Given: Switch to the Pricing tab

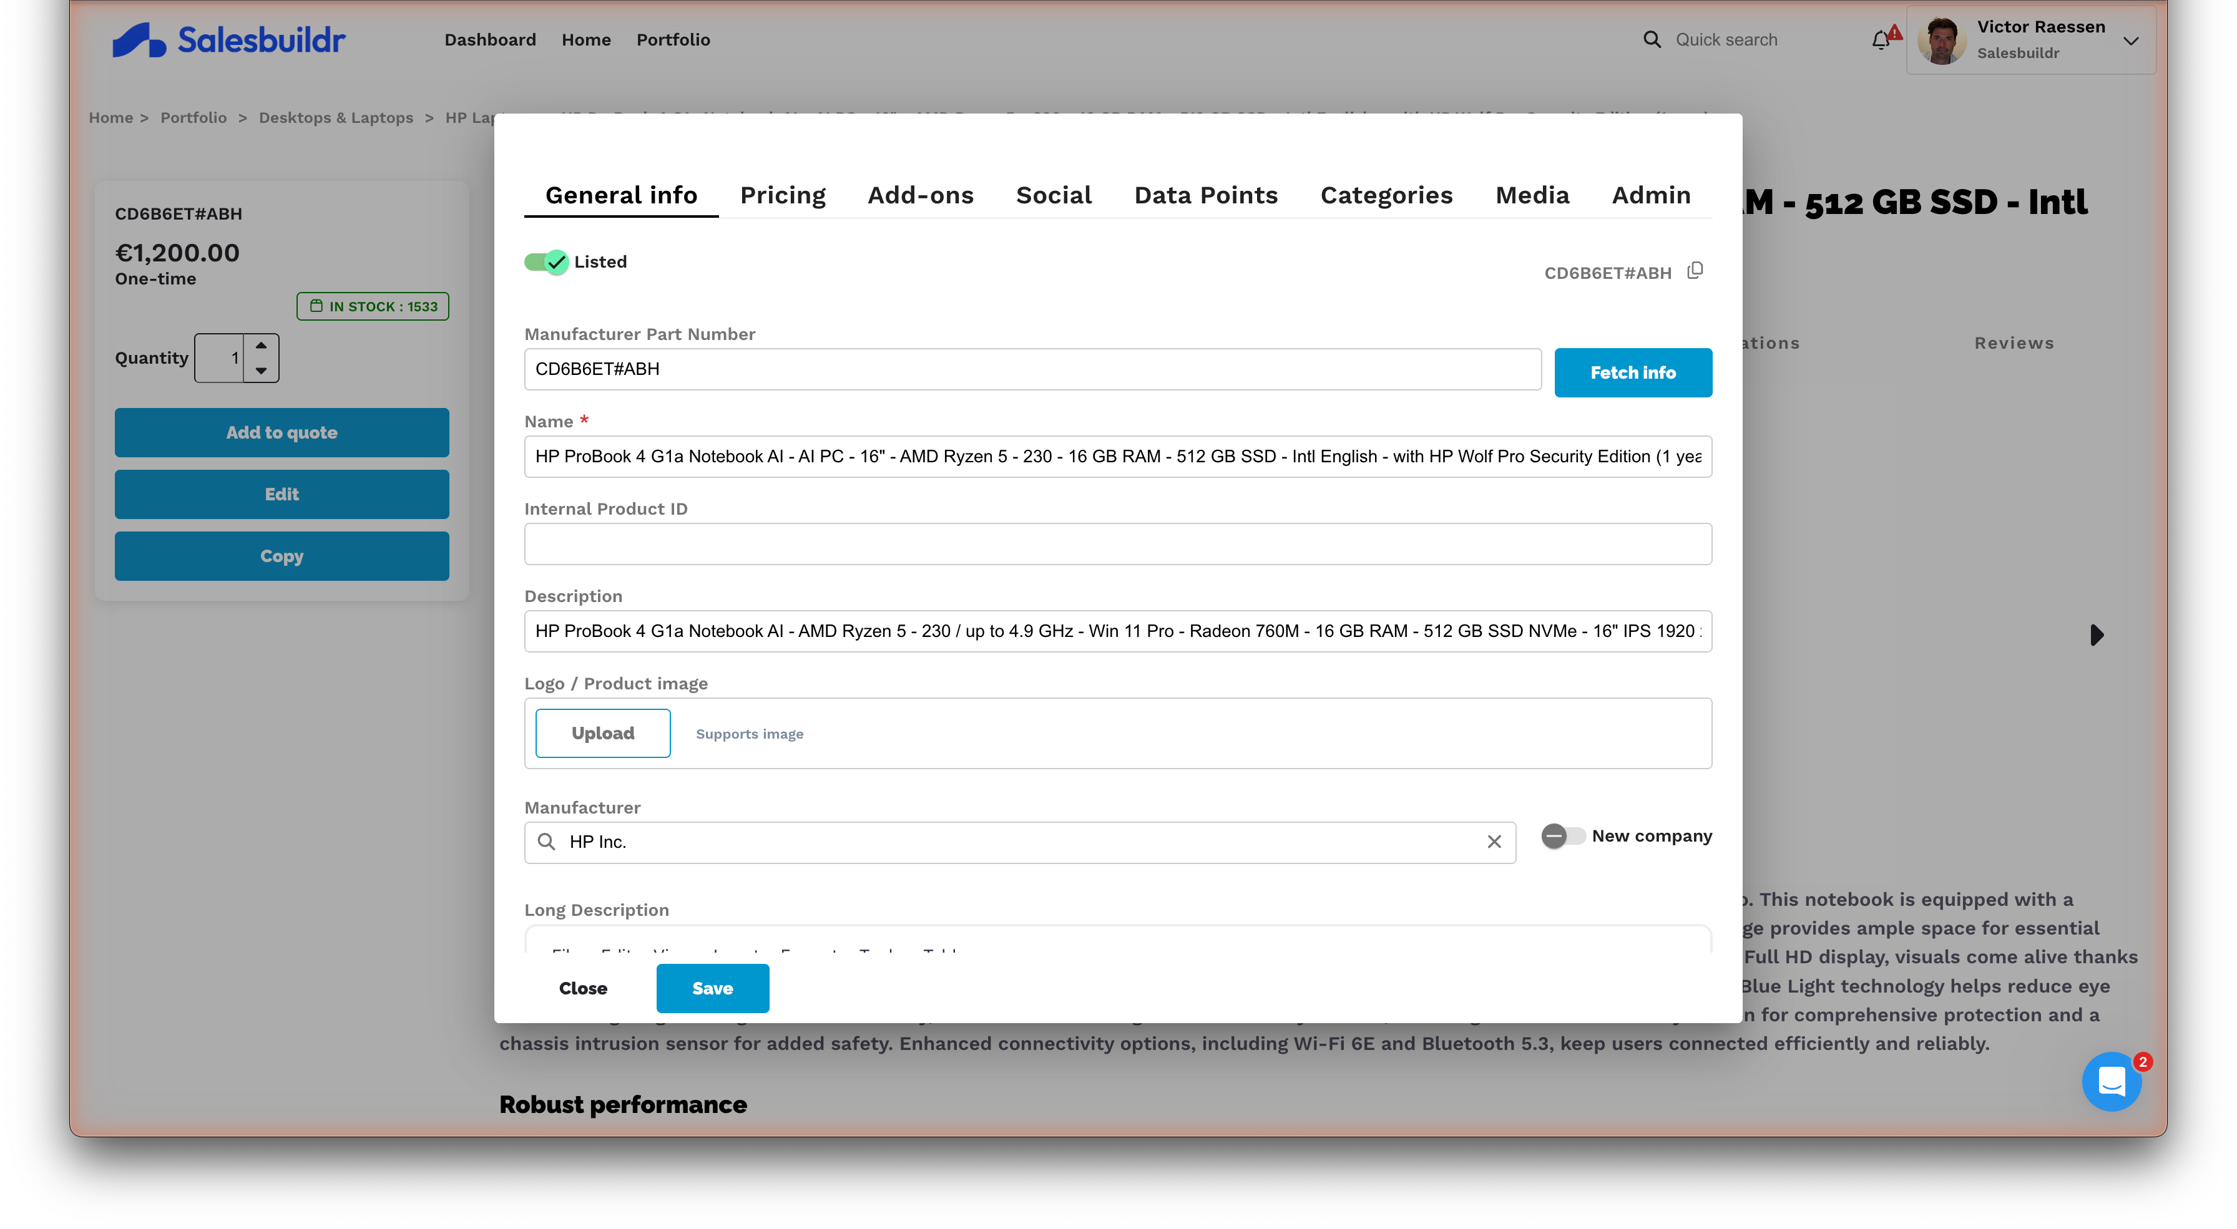Looking at the screenshot, I should pos(783,195).
